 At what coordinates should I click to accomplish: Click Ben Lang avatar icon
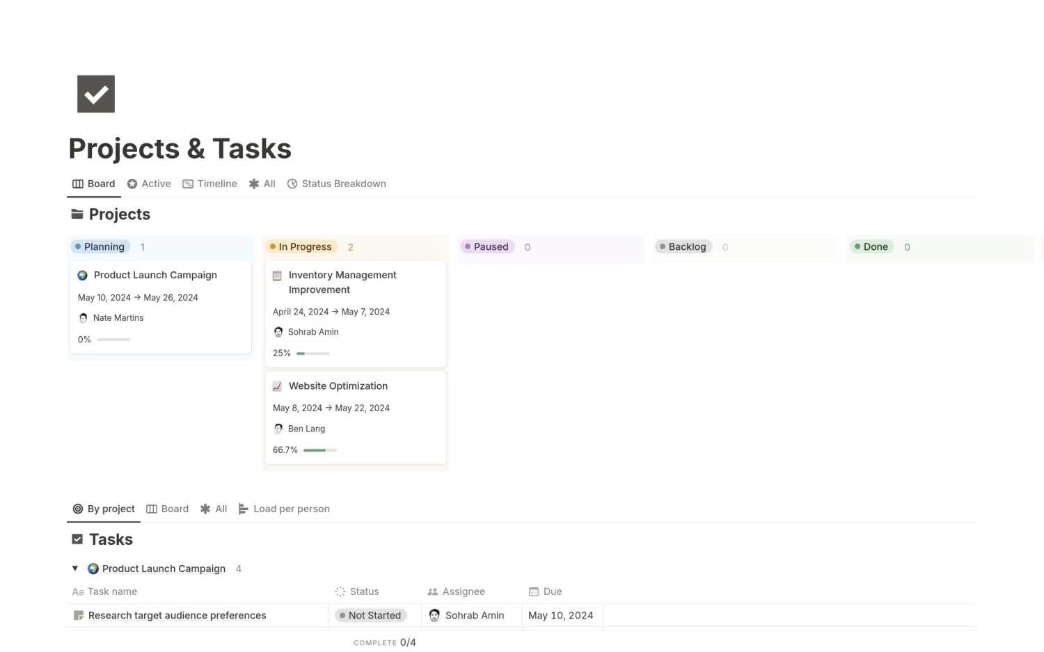(278, 429)
